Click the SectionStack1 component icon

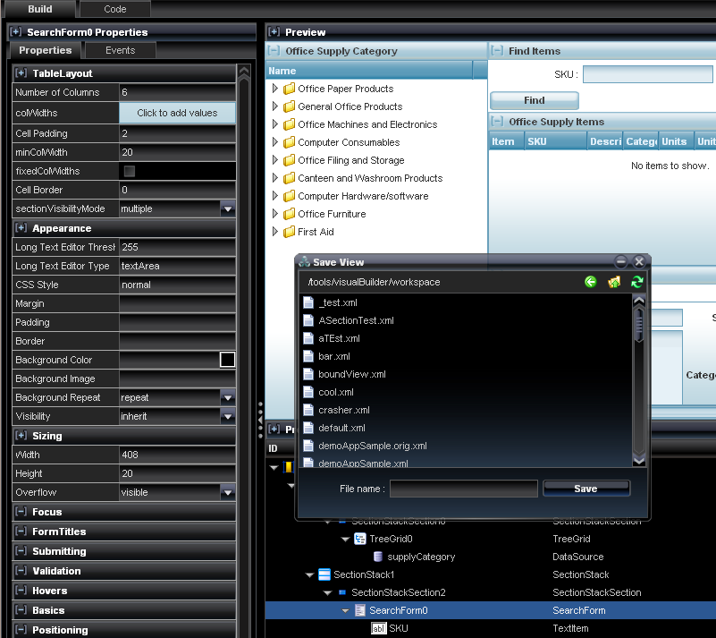click(324, 574)
